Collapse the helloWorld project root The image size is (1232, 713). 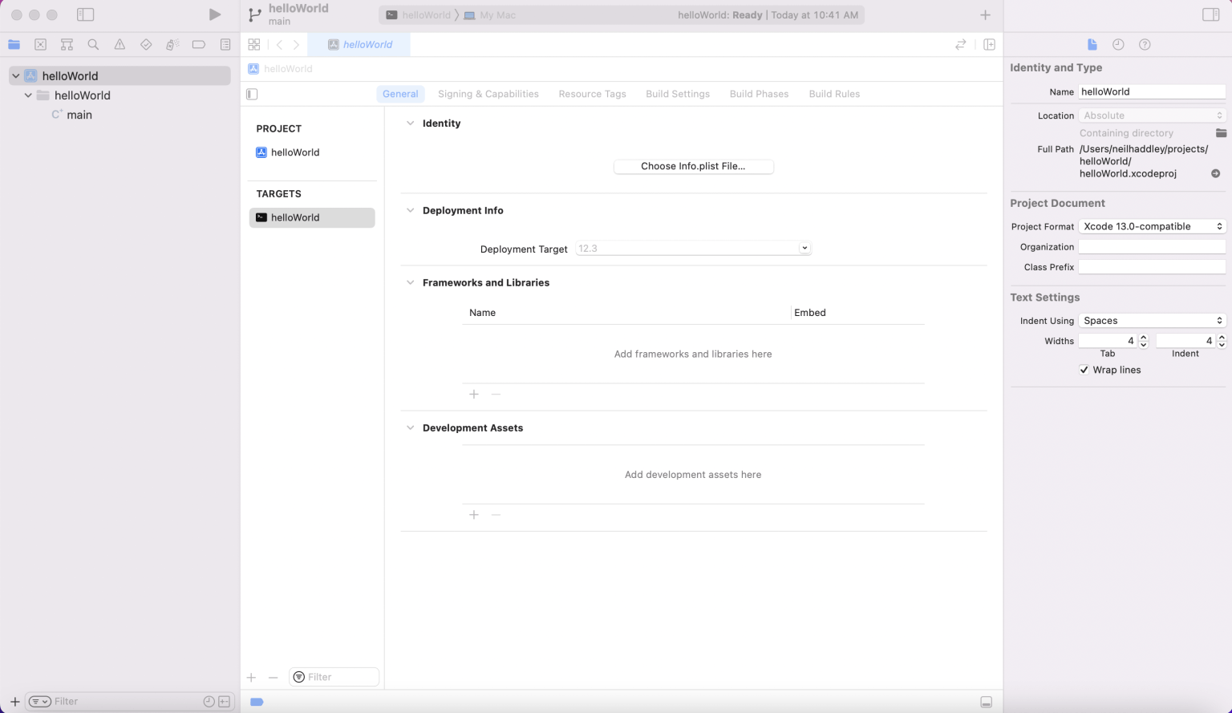click(15, 76)
